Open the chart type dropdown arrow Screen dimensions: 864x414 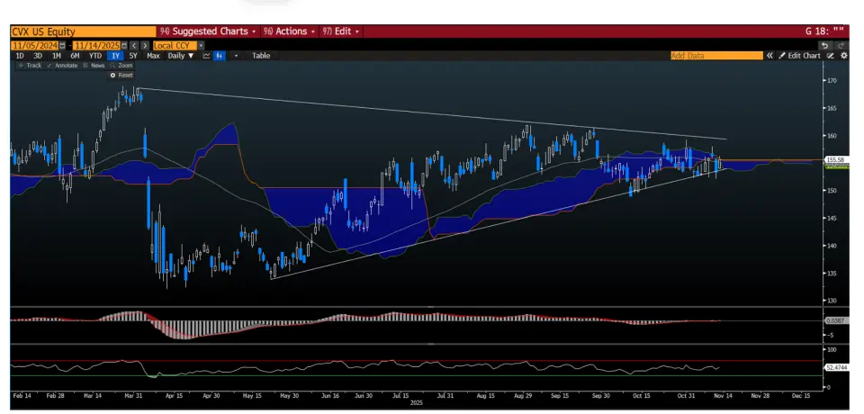pyautogui.click(x=237, y=56)
